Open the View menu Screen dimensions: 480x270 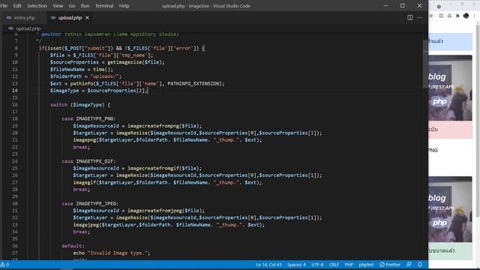point(58,6)
